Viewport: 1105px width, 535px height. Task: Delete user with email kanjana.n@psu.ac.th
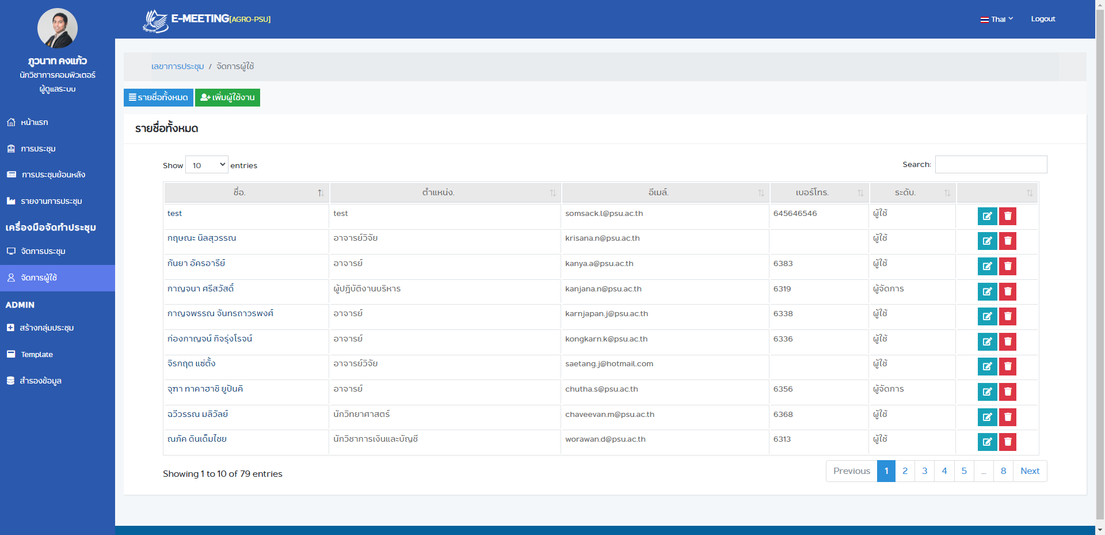tap(1008, 291)
